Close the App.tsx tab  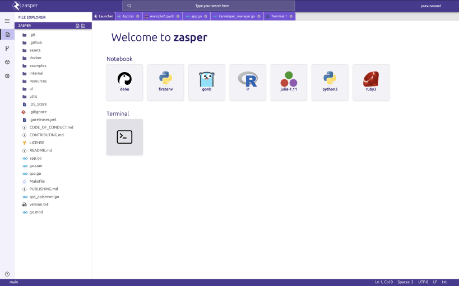(137, 16)
